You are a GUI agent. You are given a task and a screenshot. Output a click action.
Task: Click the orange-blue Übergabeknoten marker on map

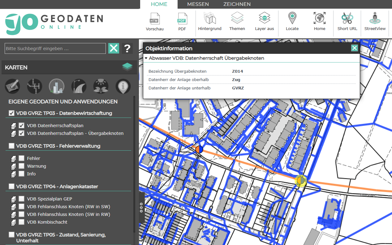point(199,149)
